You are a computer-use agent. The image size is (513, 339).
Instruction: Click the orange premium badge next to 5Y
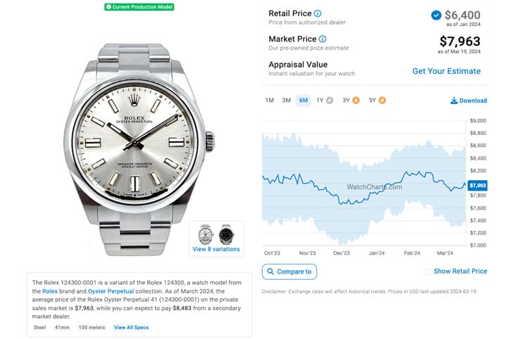coord(382,101)
